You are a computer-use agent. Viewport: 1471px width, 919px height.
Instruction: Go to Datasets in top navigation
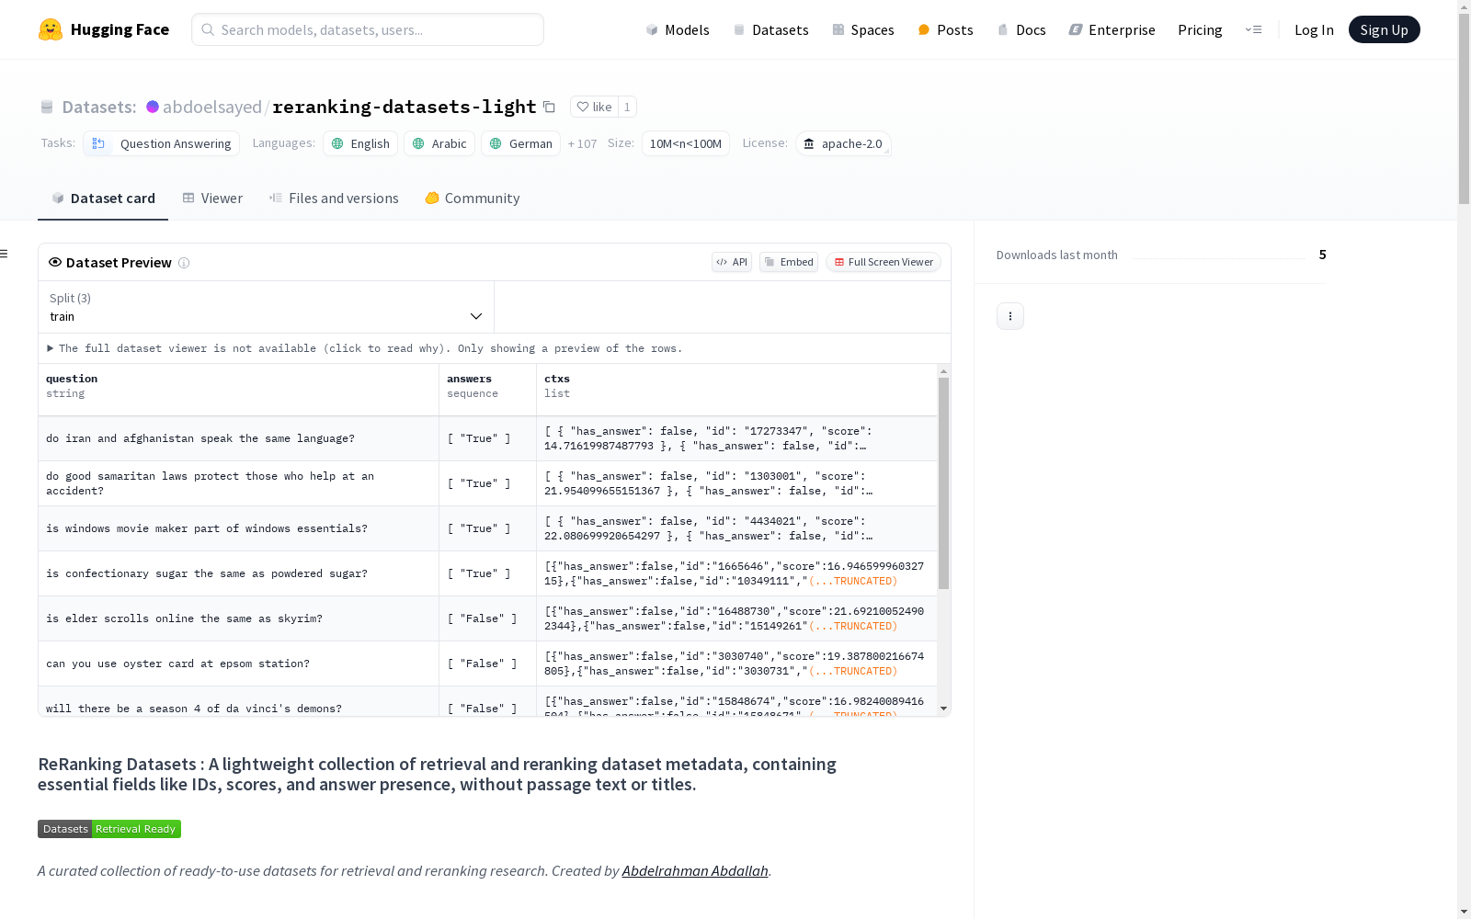click(x=770, y=29)
